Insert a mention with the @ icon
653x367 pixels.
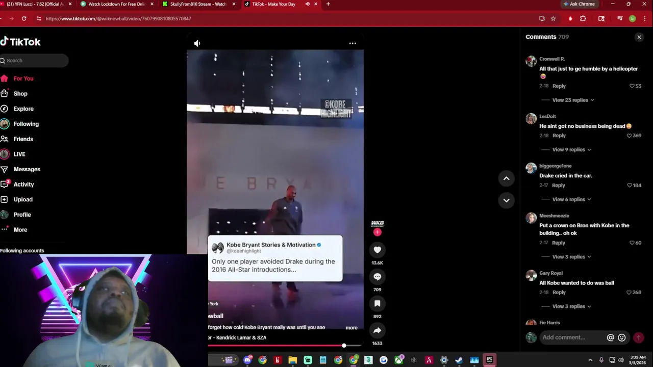(610, 337)
